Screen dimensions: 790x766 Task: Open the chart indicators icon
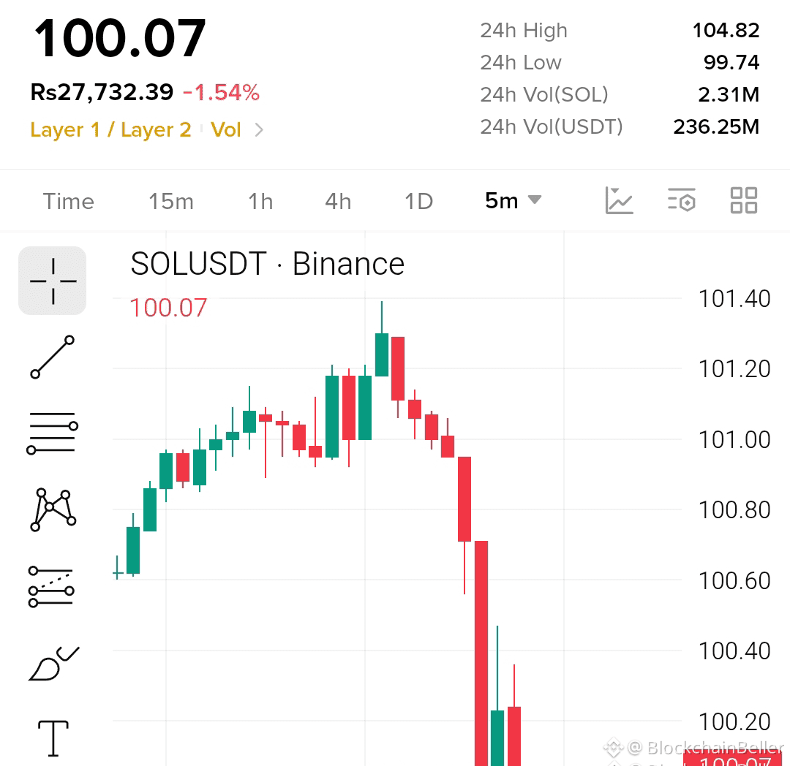coord(620,200)
